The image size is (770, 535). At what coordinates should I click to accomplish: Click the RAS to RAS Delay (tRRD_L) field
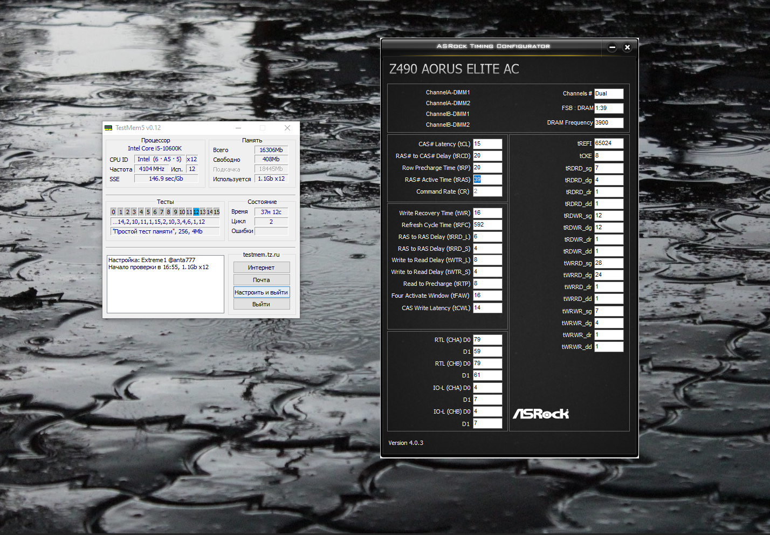click(x=487, y=237)
